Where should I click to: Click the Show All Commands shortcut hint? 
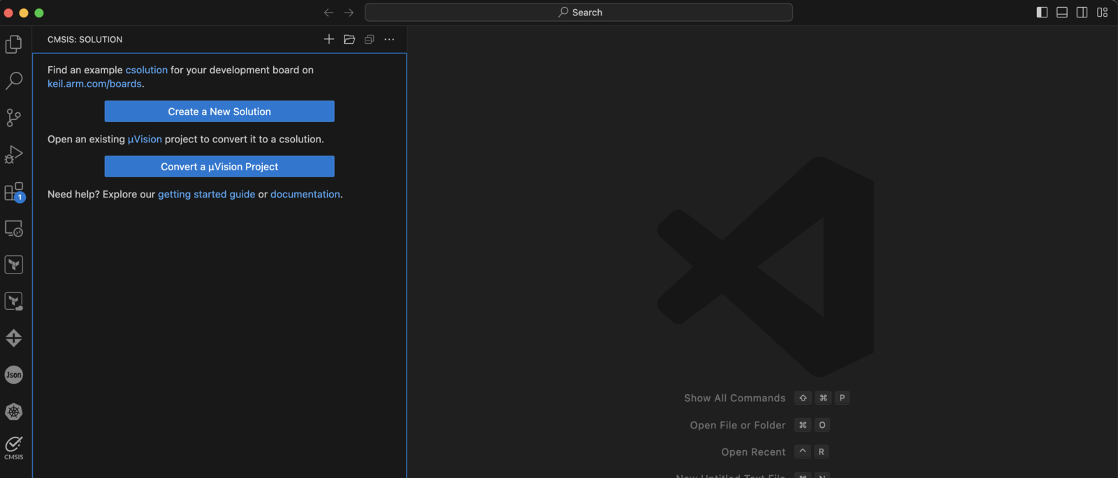[x=734, y=398]
